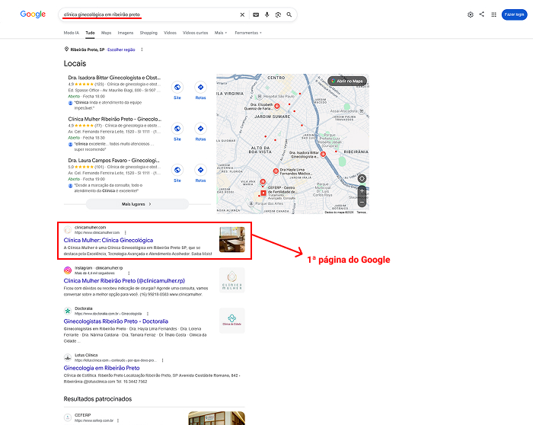Switch to Maps tab
The width and height of the screenshot is (533, 425).
pos(106,33)
